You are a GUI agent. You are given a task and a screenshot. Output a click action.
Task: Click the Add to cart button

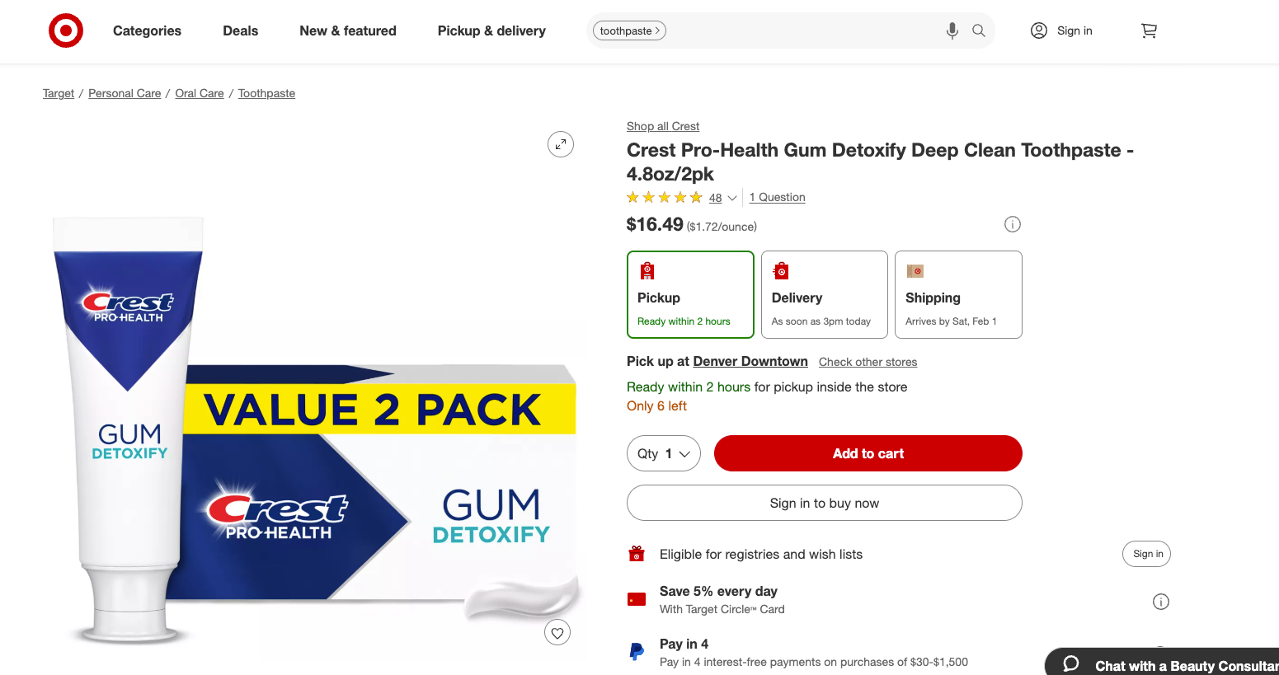(x=868, y=453)
